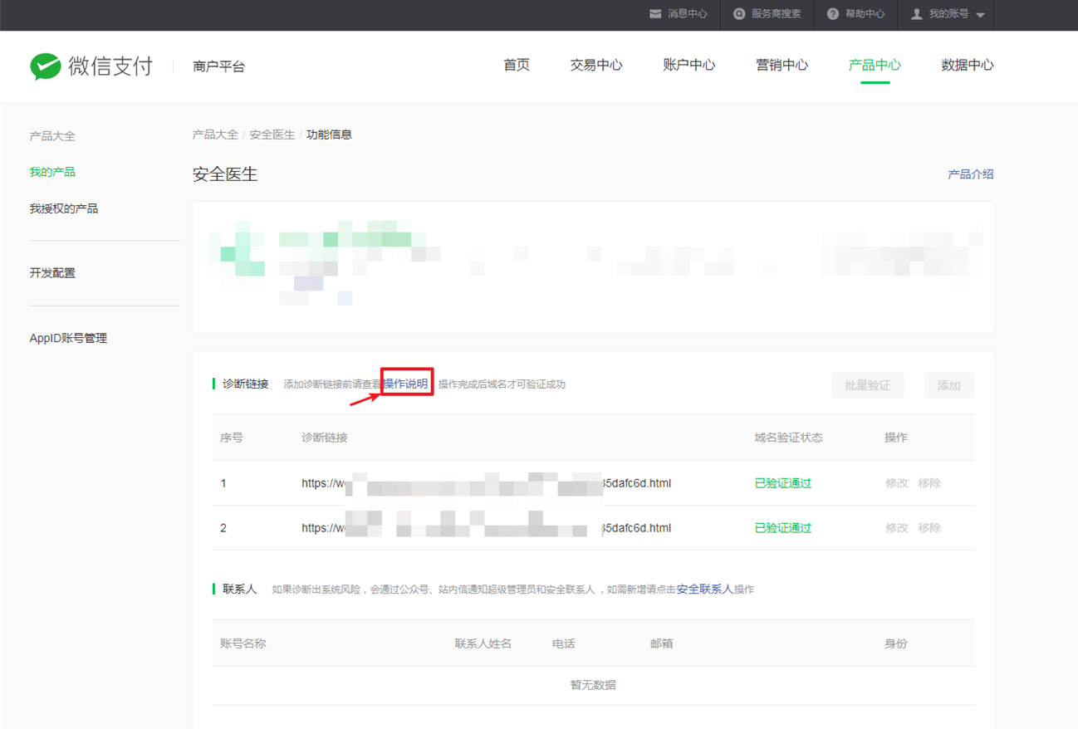The width and height of the screenshot is (1078, 729).
Task: Click 已验证通过 status in row 2
Action: click(x=783, y=528)
